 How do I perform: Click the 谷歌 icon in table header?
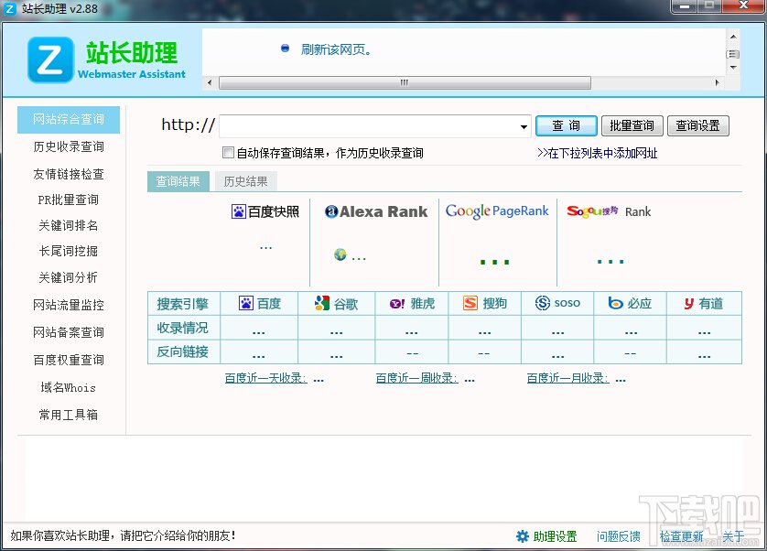click(x=322, y=303)
